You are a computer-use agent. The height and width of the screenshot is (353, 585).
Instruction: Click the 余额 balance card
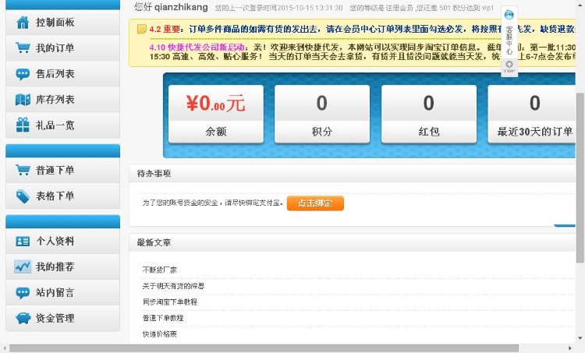coord(216,114)
